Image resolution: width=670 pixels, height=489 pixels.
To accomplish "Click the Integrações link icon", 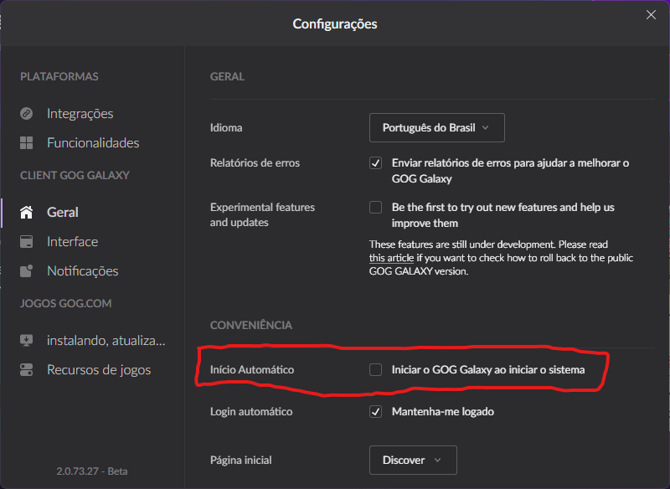I will coord(27,114).
